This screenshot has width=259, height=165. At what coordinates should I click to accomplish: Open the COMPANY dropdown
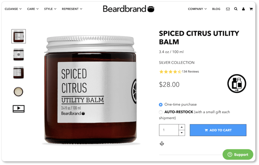(x=197, y=9)
